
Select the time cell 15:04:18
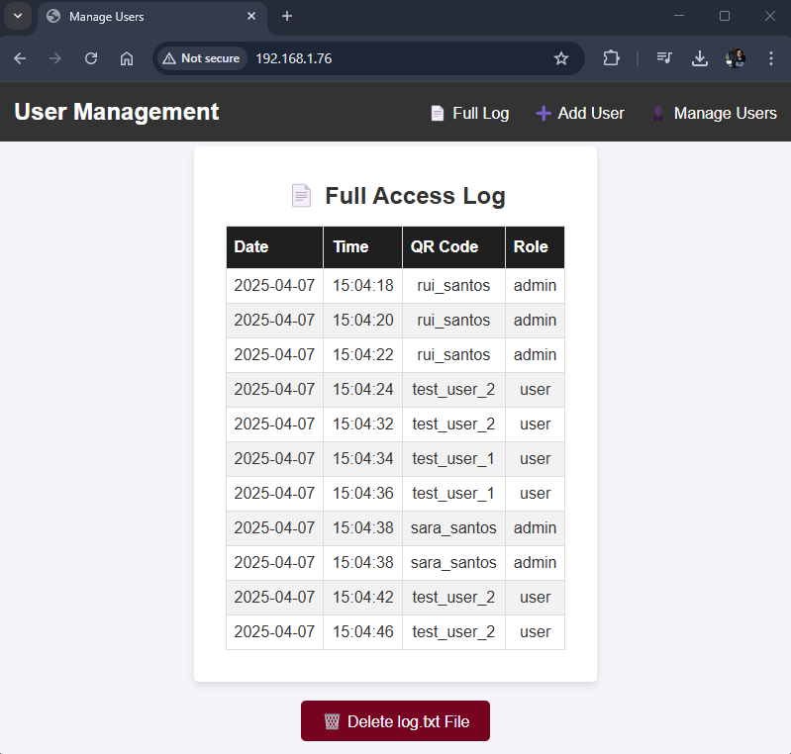(362, 285)
